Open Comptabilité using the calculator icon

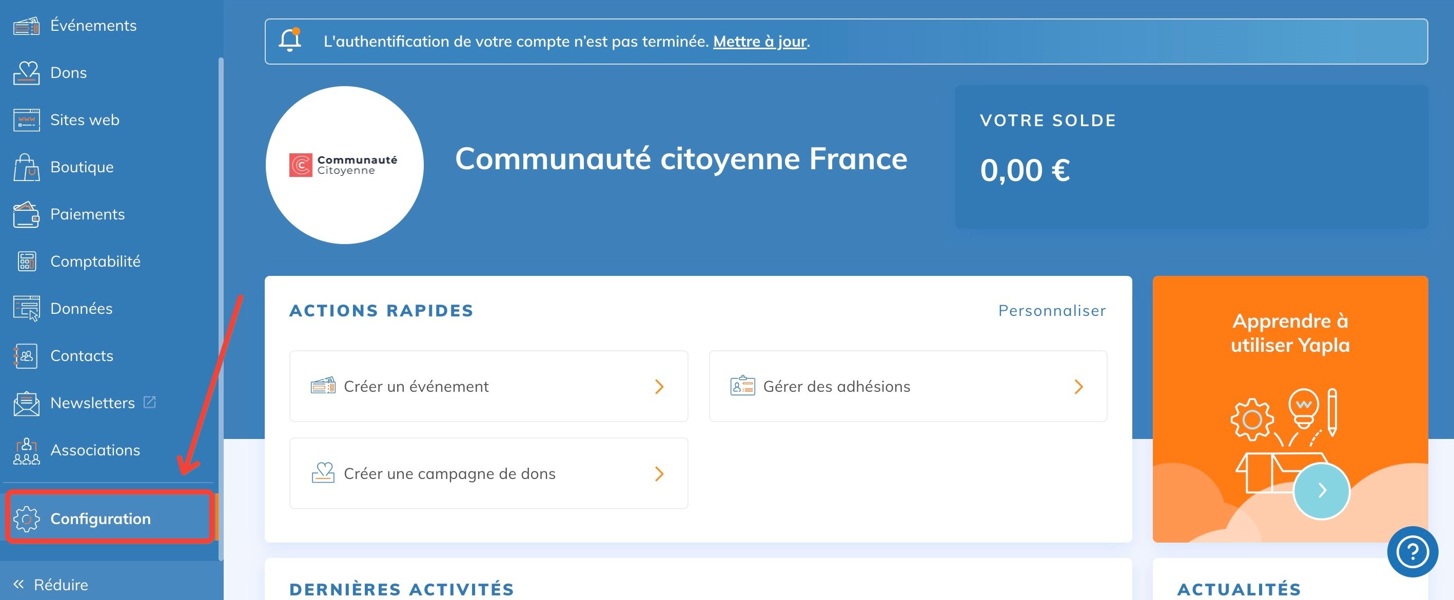pos(26,262)
